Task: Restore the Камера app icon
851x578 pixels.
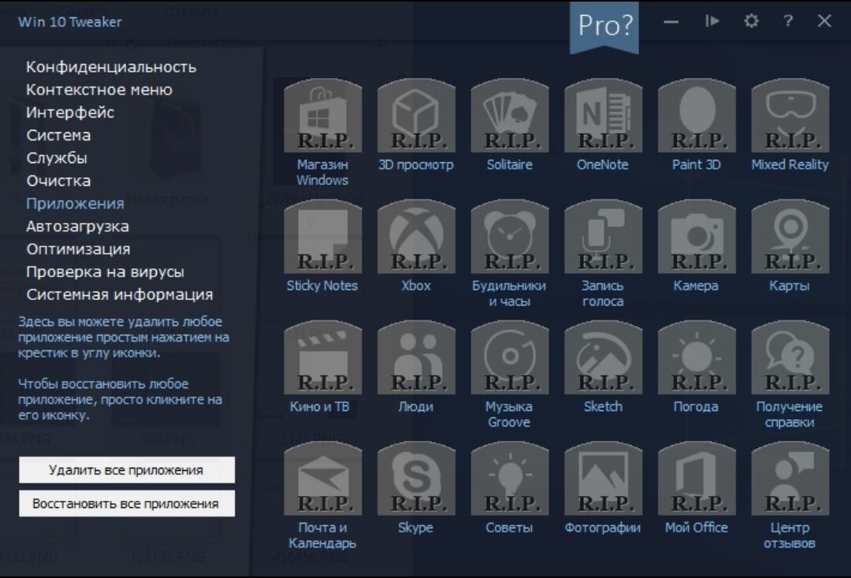Action: click(x=697, y=237)
